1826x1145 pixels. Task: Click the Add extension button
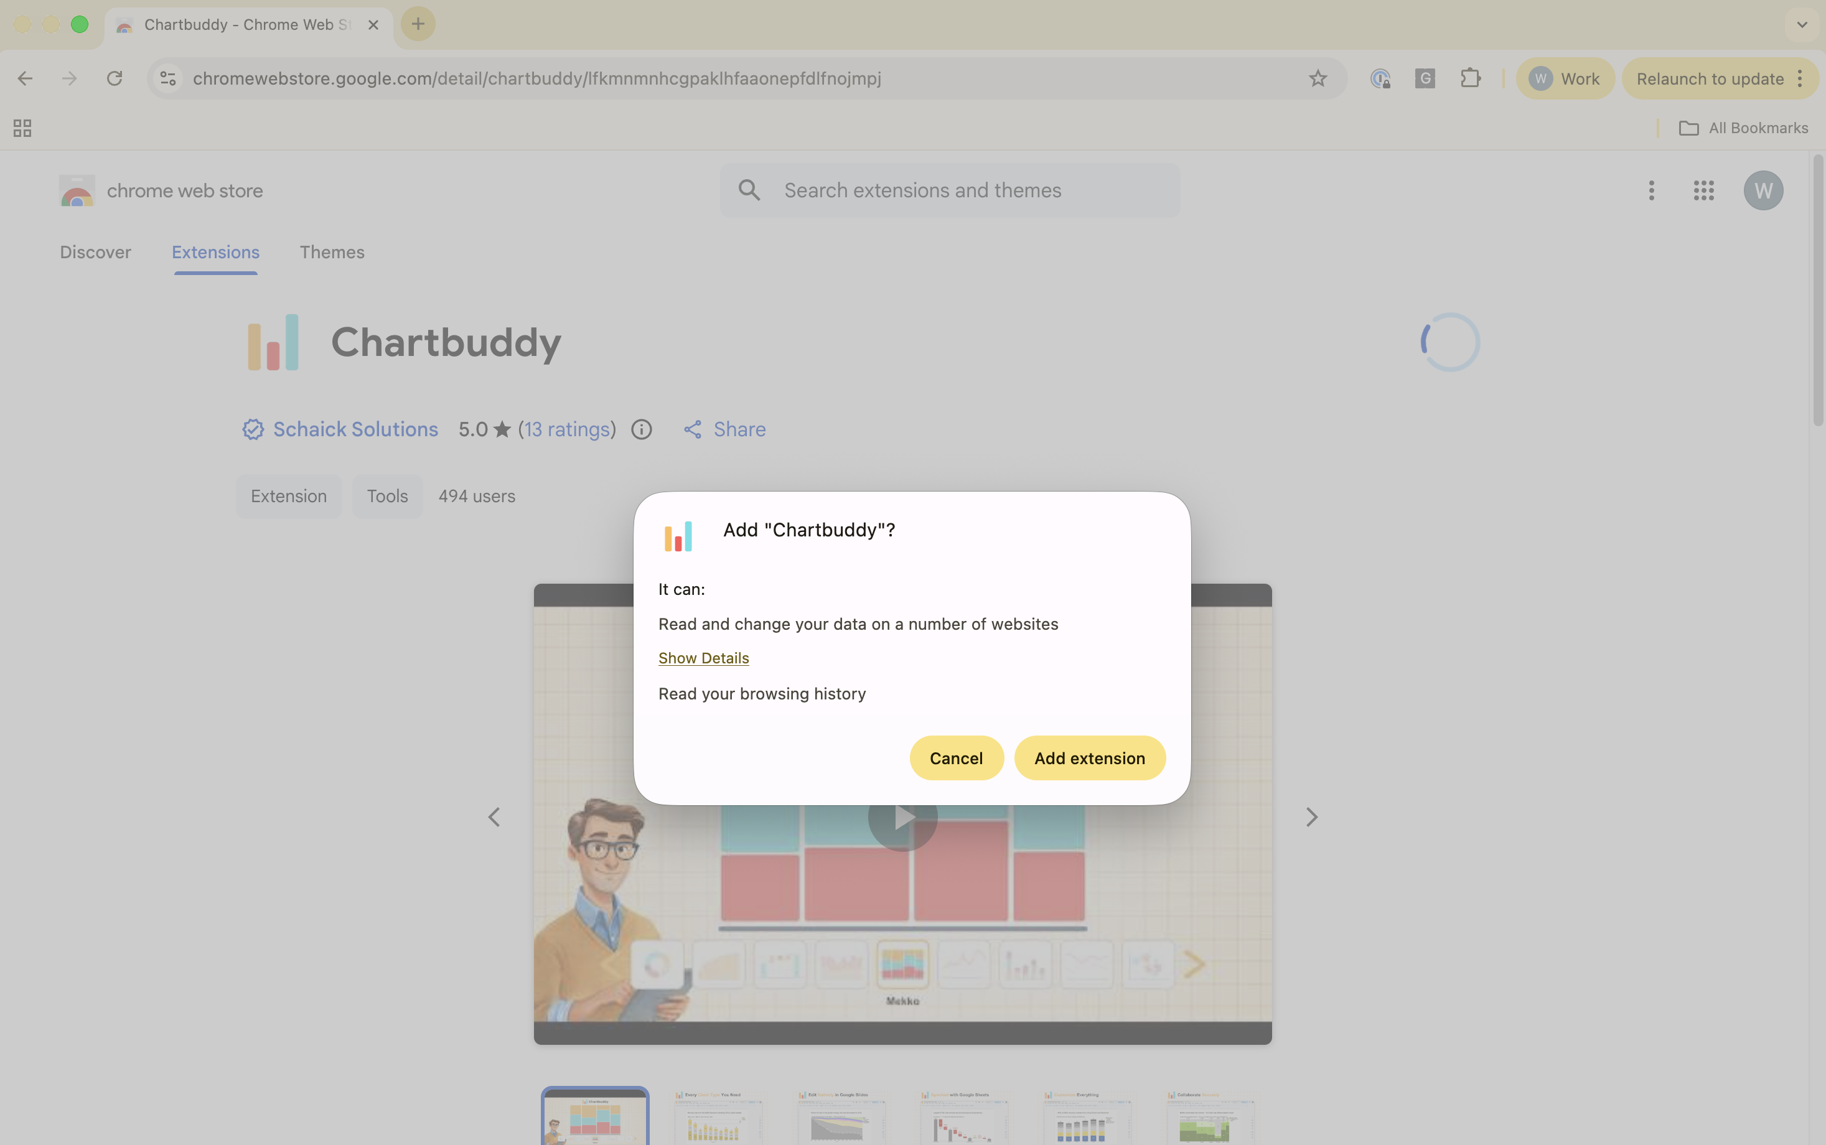(1089, 758)
